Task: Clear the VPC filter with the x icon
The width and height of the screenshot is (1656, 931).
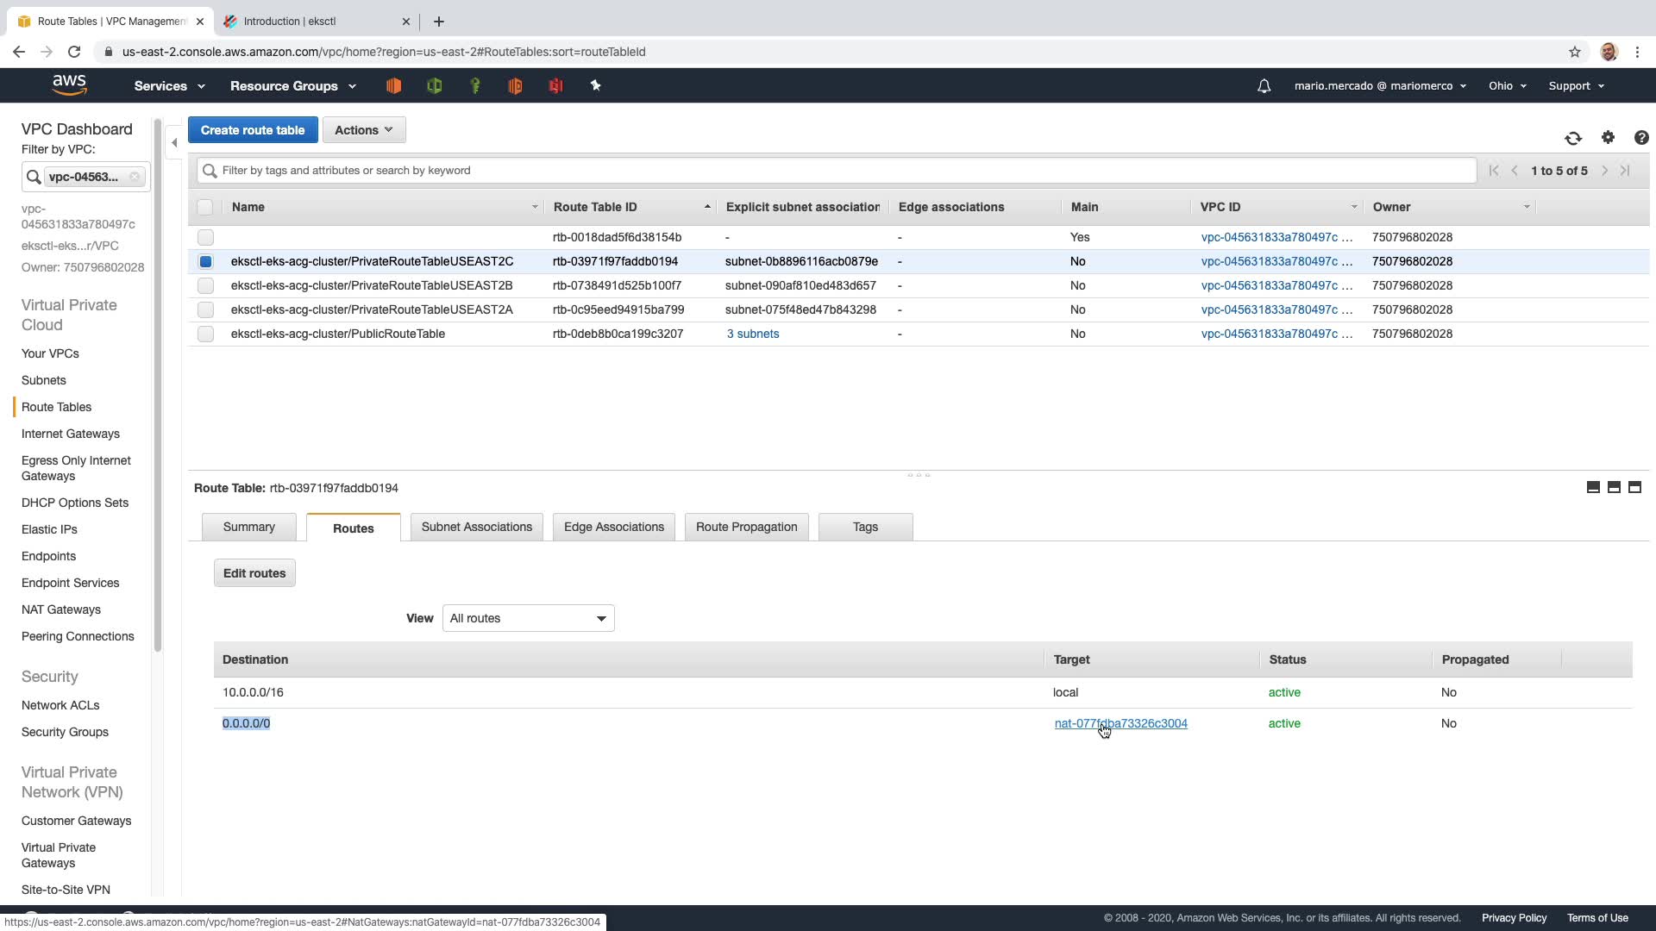Action: pos(135,177)
